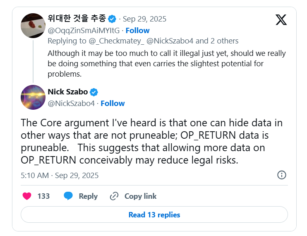Open the @OqqZinSmAiMYItG handle link
This screenshot has height=236, width=307.
(84, 30)
